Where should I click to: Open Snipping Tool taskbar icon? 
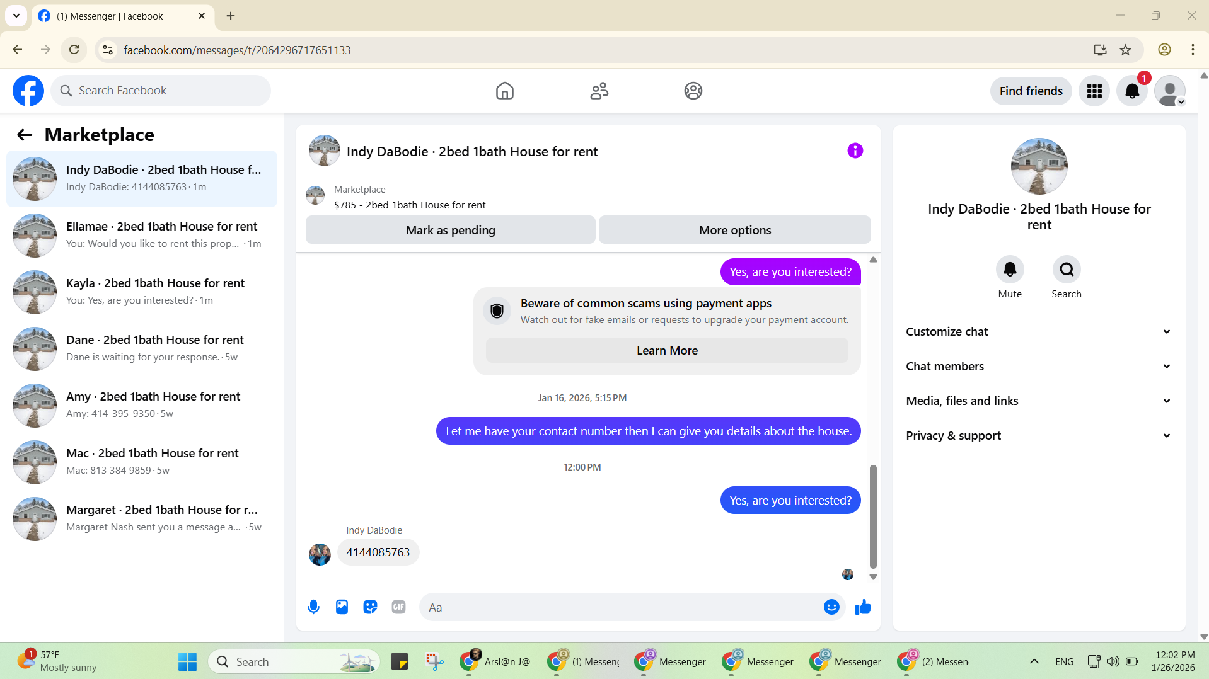tap(434, 661)
